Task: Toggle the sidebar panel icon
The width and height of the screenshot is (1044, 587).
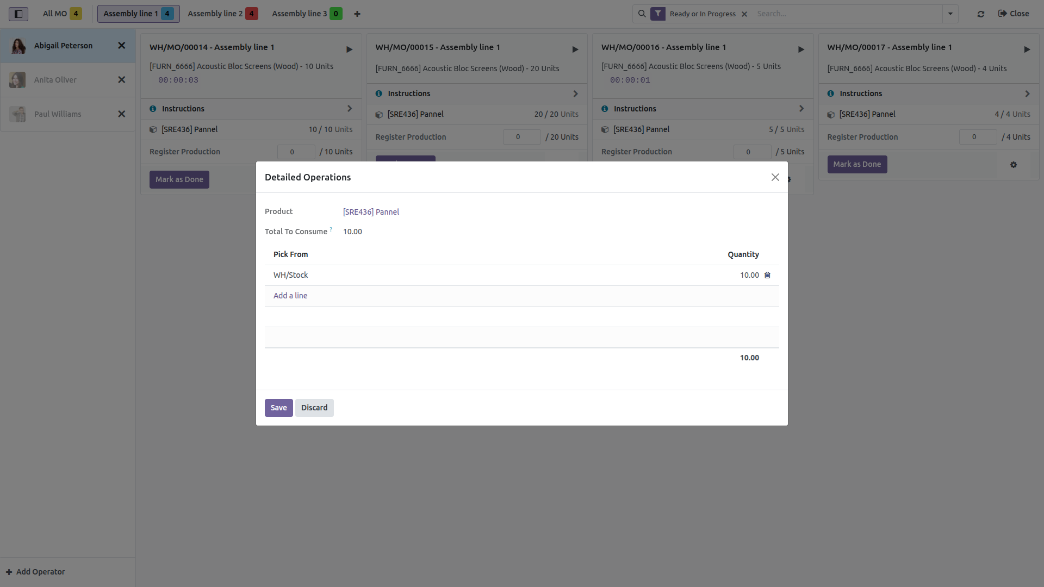Action: (18, 14)
